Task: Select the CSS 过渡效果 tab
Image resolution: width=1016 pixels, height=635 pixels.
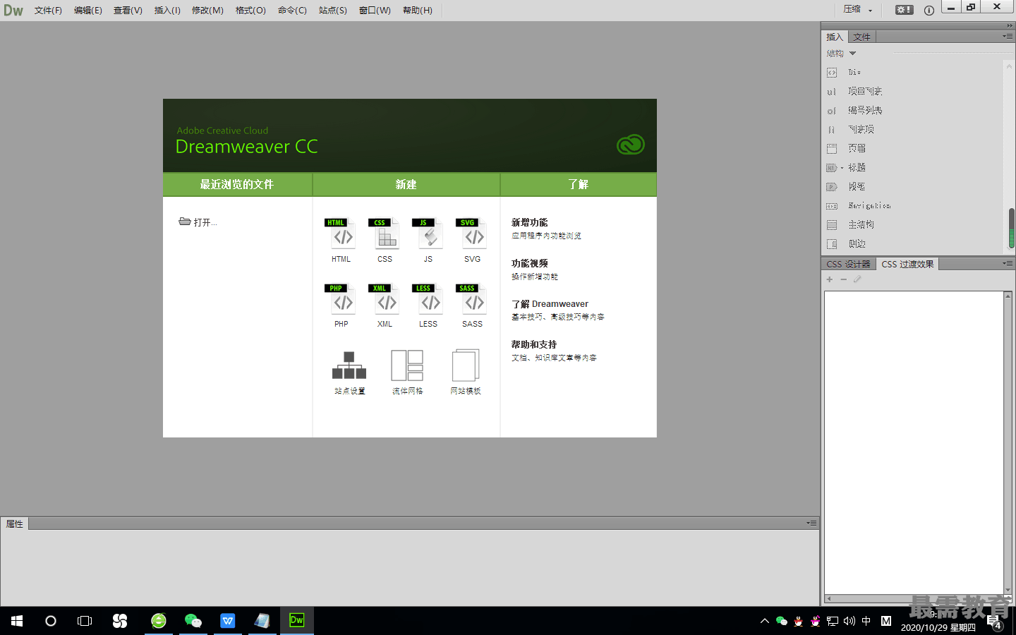Action: 907,264
